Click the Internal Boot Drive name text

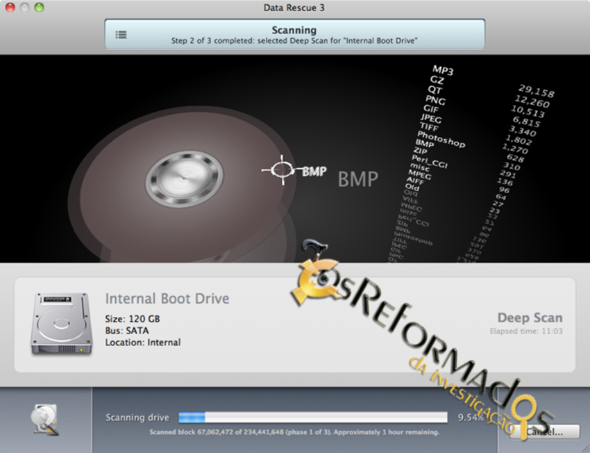click(x=167, y=299)
